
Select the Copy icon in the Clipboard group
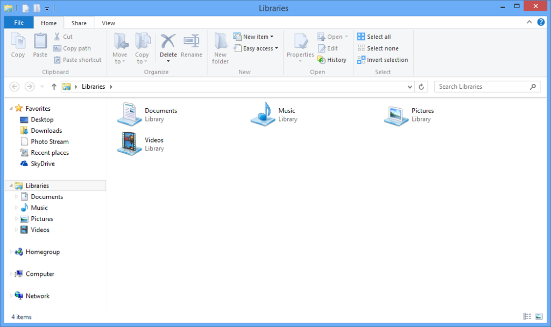(18, 46)
